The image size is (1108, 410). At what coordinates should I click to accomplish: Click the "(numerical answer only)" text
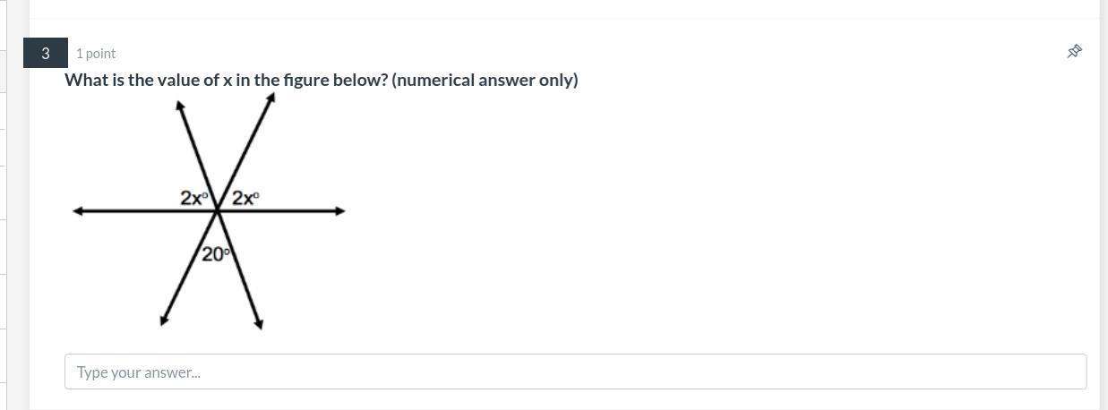click(x=485, y=81)
